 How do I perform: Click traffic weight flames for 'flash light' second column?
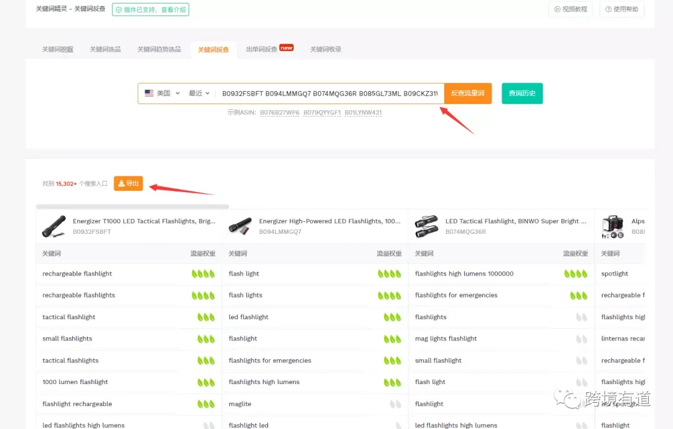[389, 274]
